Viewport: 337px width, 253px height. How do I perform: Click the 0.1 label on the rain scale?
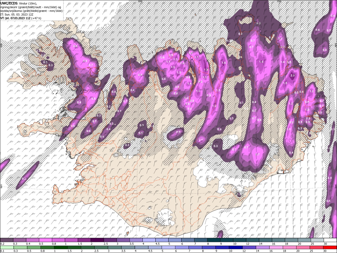pyautogui.click(x=2, y=251)
